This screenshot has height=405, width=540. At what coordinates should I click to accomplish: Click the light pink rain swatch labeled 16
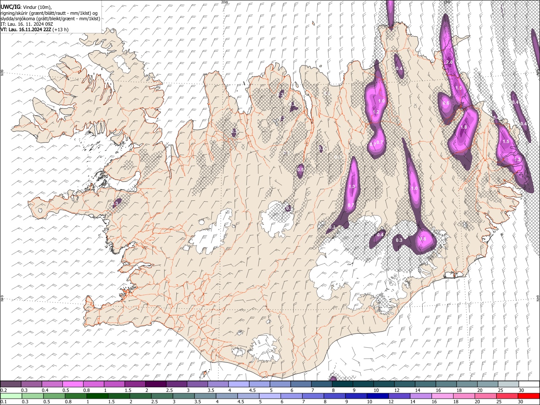tap(443, 396)
